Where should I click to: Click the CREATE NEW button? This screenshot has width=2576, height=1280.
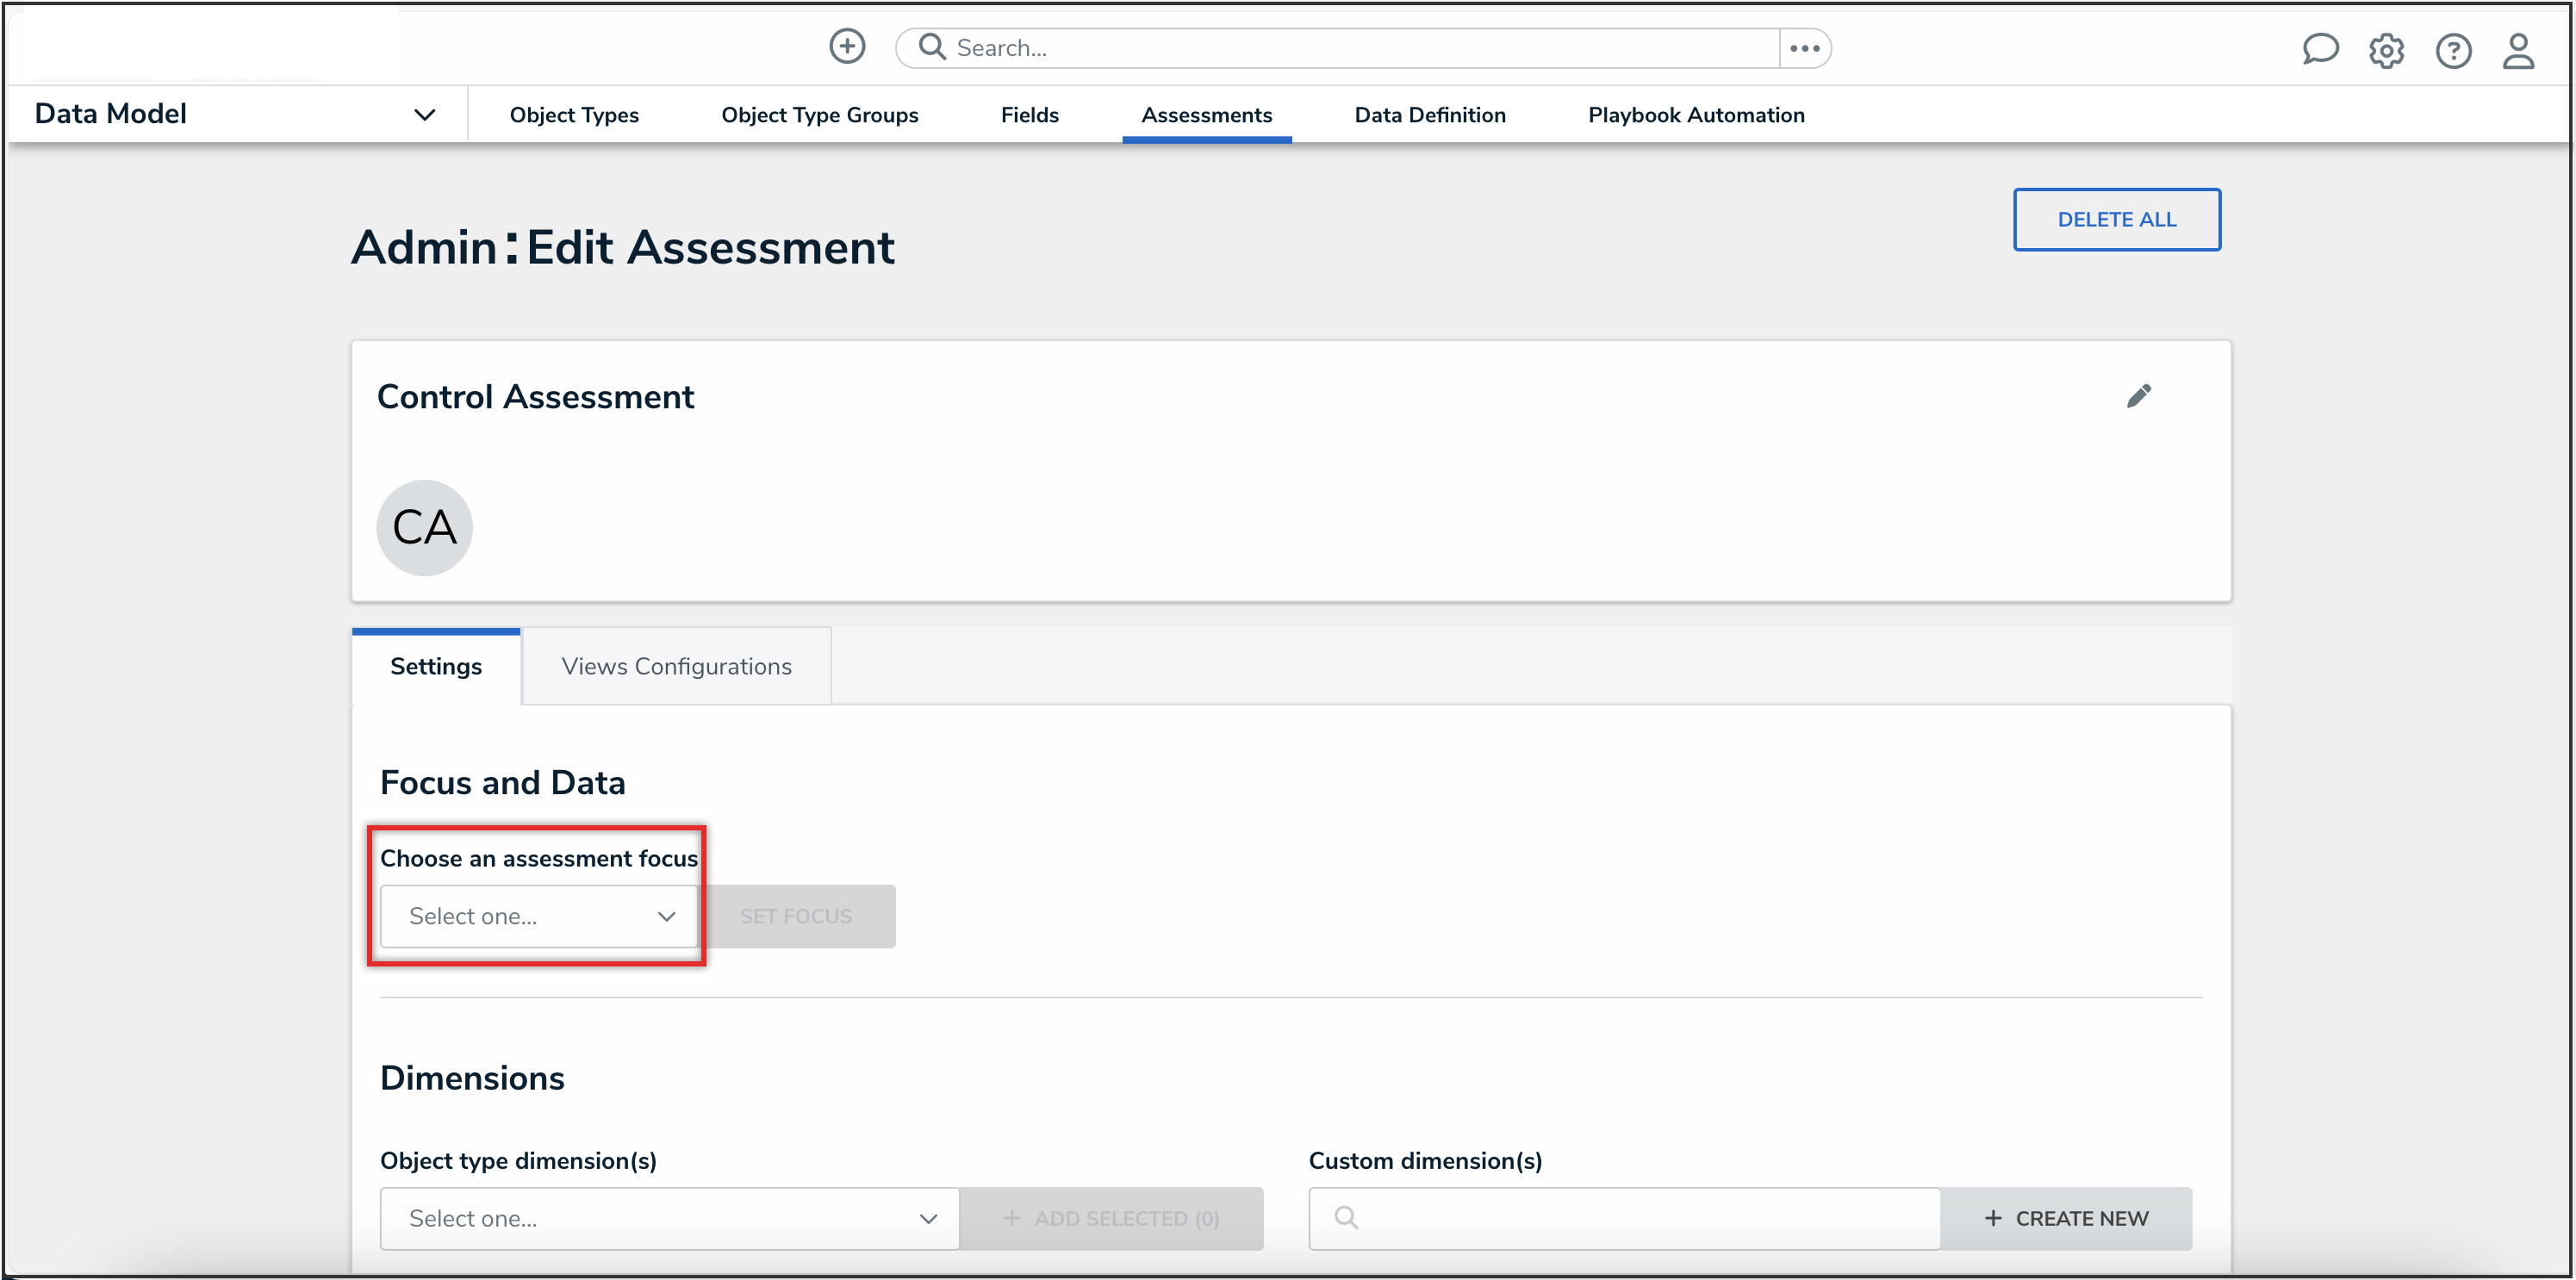pyautogui.click(x=2067, y=1218)
